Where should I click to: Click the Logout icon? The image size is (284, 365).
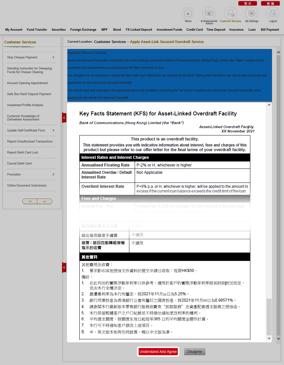[273, 13]
